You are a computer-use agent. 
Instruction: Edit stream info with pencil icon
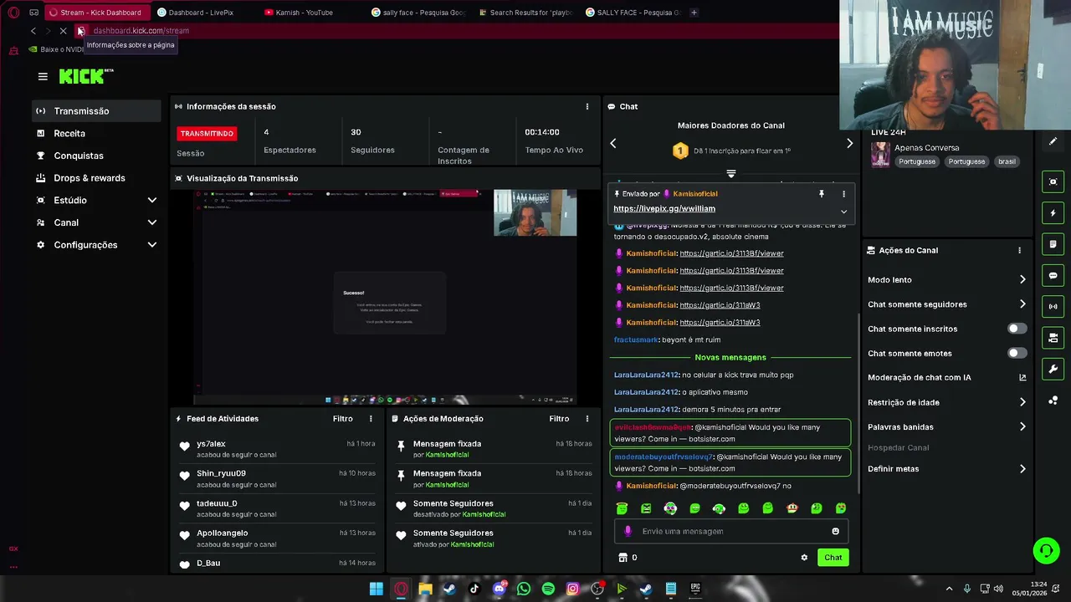point(1053,141)
